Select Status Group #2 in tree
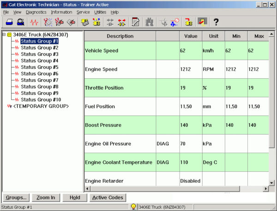The width and height of the screenshot is (277, 211). 39,48
